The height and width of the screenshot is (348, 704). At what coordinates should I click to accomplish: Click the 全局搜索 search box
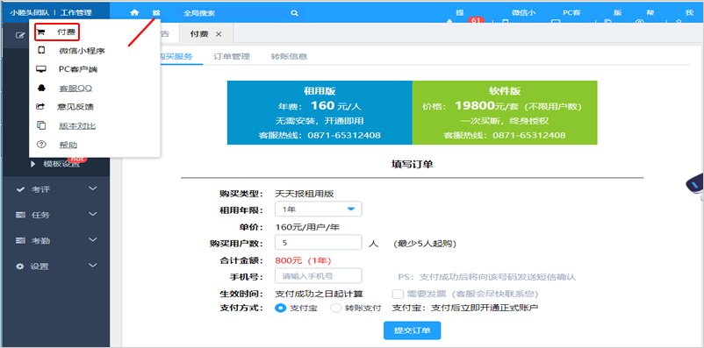(x=235, y=13)
